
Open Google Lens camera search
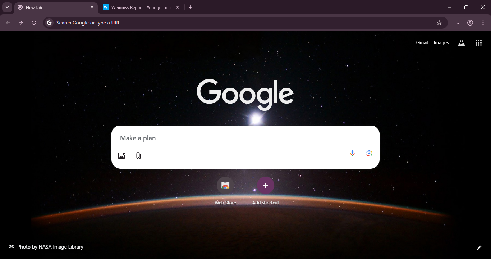click(369, 153)
